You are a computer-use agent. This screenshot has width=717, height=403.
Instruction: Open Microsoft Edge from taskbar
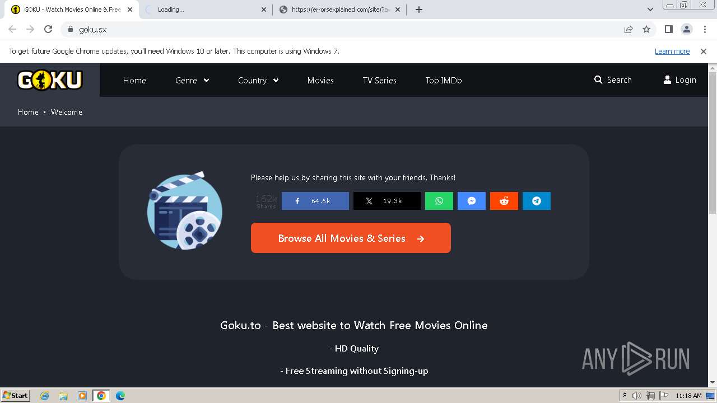[120, 396]
